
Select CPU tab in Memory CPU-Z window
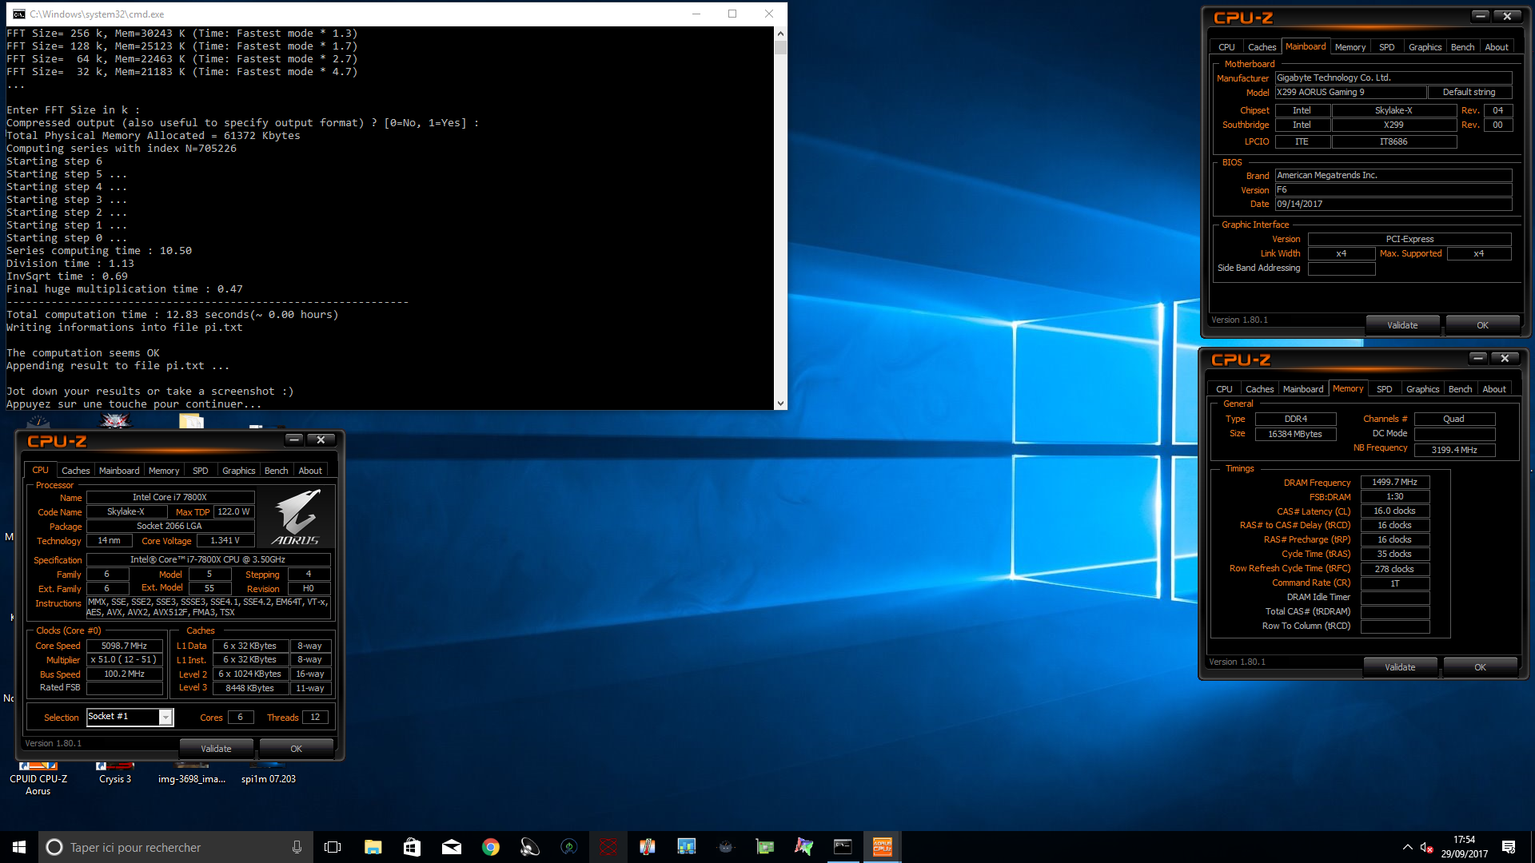click(1224, 389)
